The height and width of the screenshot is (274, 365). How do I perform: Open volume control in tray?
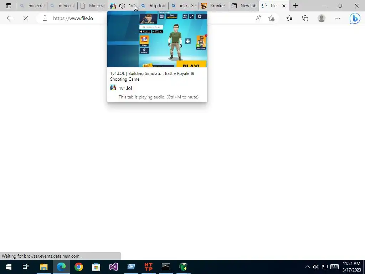pyautogui.click(x=316, y=267)
